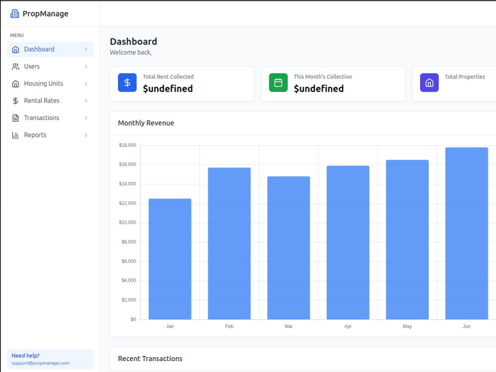Click the $0 axis label

coord(133,319)
